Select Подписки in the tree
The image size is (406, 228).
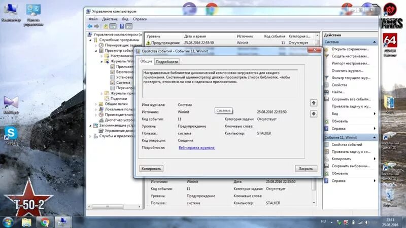click(x=119, y=99)
